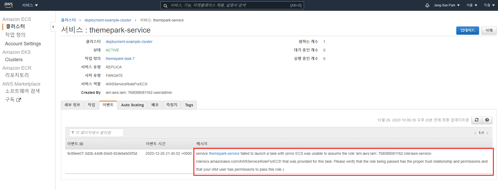Viewport: 498px width, 190px height.
Task: Switch to the 측정치 tab
Action: [x=172, y=105]
